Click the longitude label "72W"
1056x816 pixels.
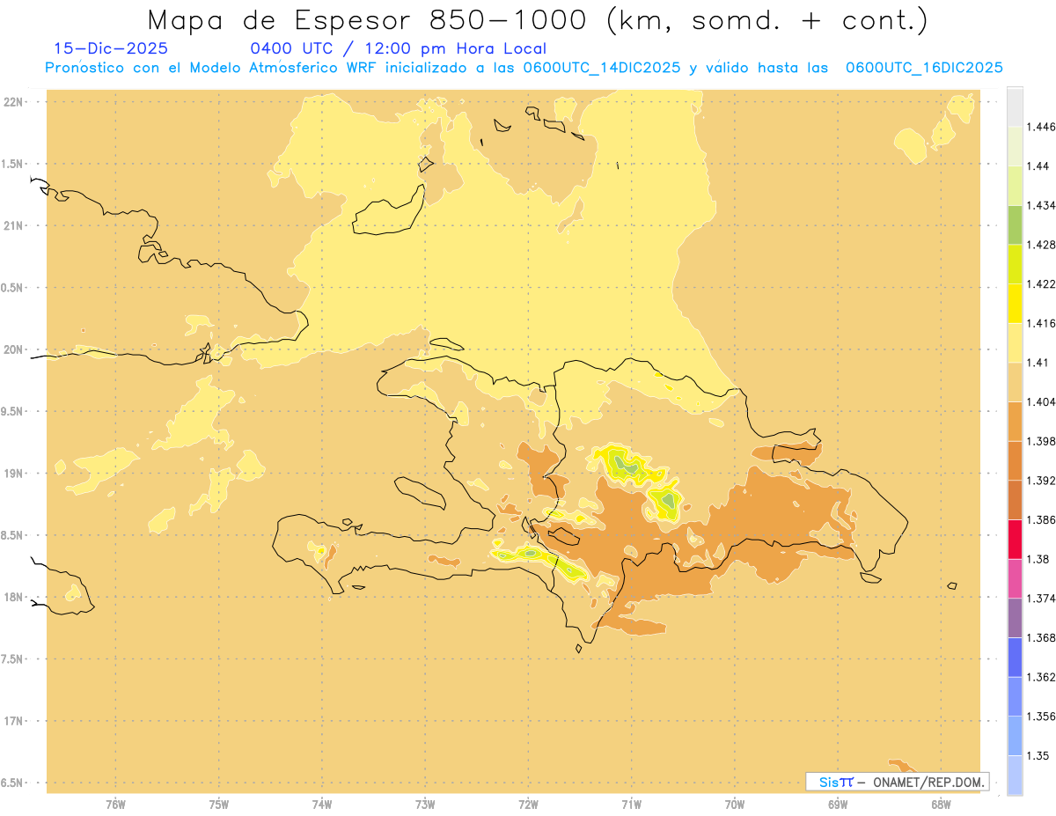point(528,804)
